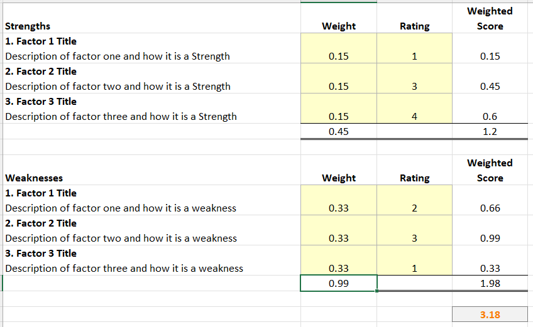Click the weight cell for Strength factor one
Screen dimensions: 533x327
(339, 56)
